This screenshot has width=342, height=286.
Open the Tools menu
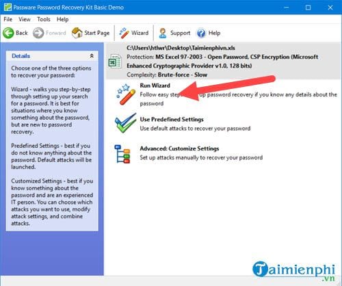pos(44,19)
